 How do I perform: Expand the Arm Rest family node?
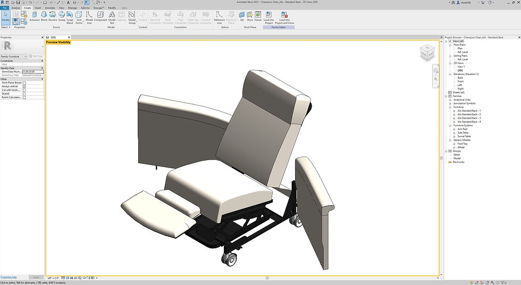[x=454, y=129]
